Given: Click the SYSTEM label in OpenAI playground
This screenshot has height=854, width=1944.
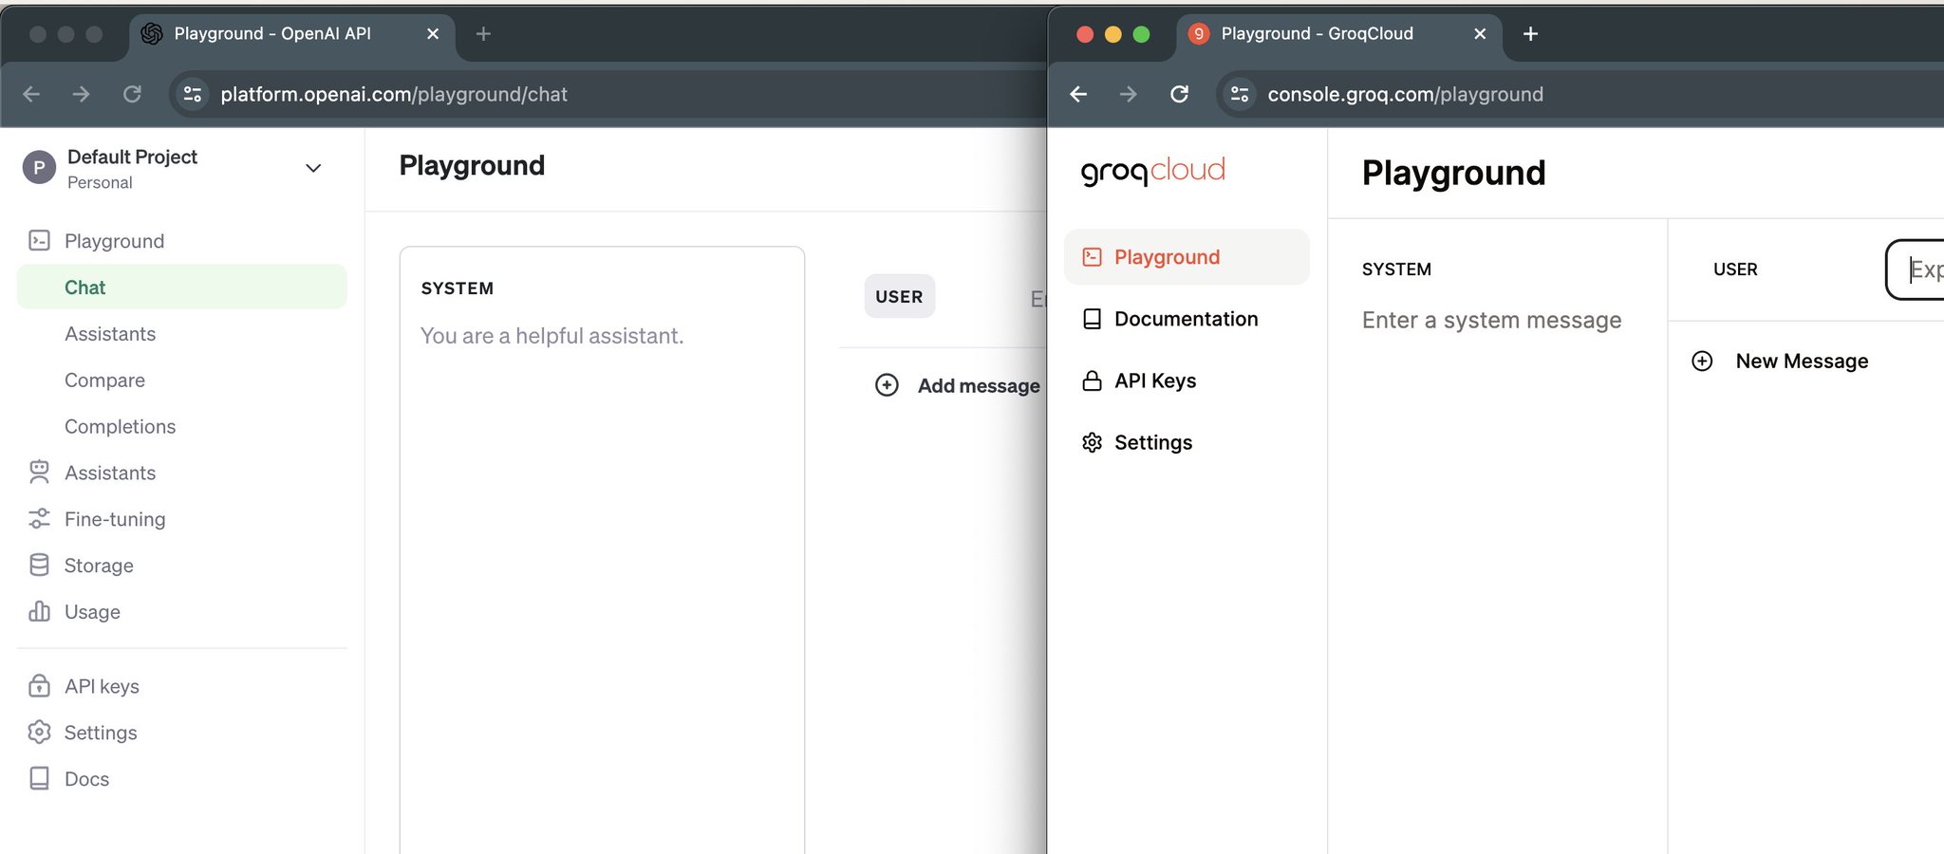Looking at the screenshot, I should (x=457, y=288).
